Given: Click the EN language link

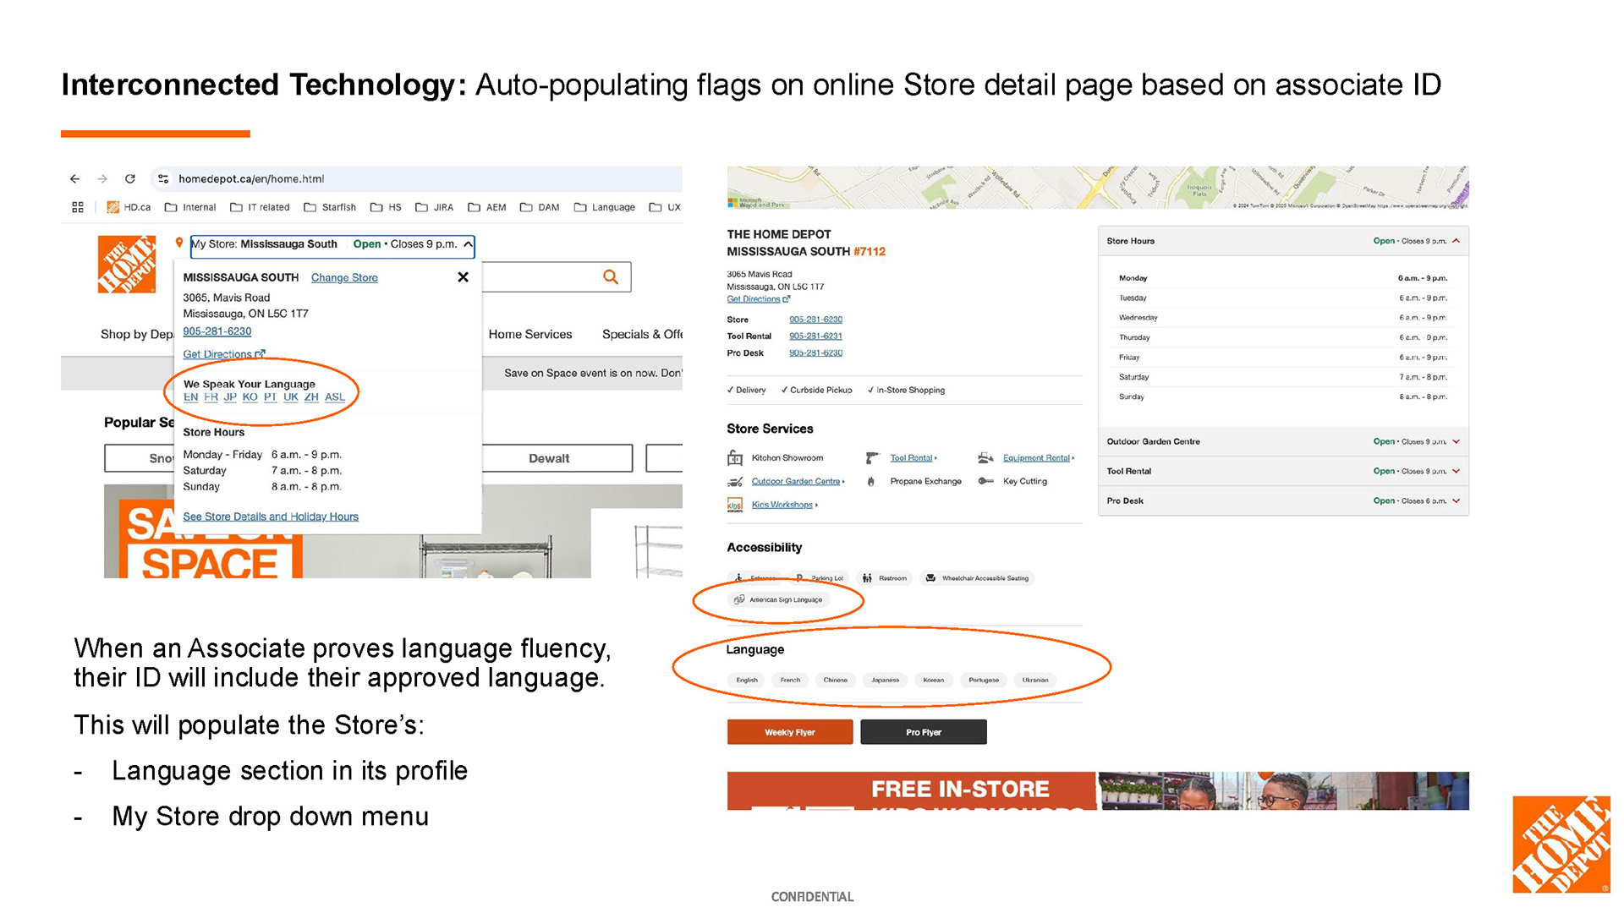Looking at the screenshot, I should pos(190,397).
